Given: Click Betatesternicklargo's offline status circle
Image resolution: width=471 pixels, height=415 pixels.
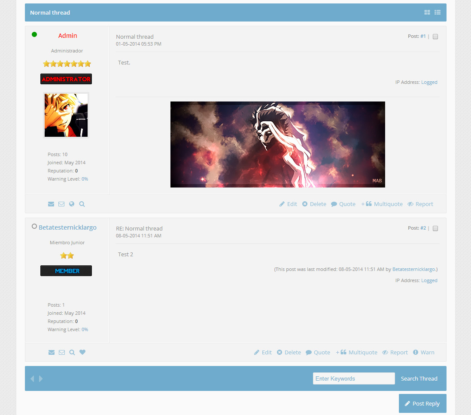Looking at the screenshot, I should point(34,226).
